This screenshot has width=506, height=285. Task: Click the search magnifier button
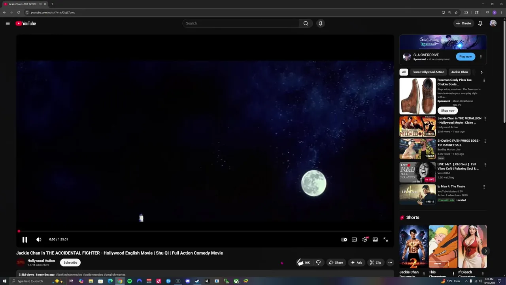pos(306,23)
